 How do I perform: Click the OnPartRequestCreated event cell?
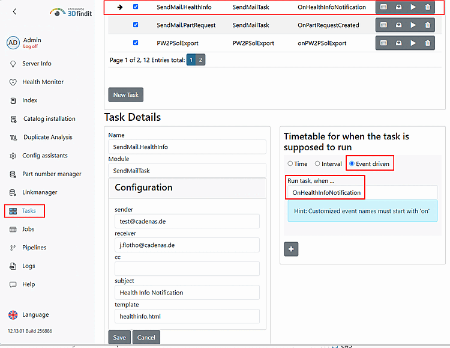[328, 25]
